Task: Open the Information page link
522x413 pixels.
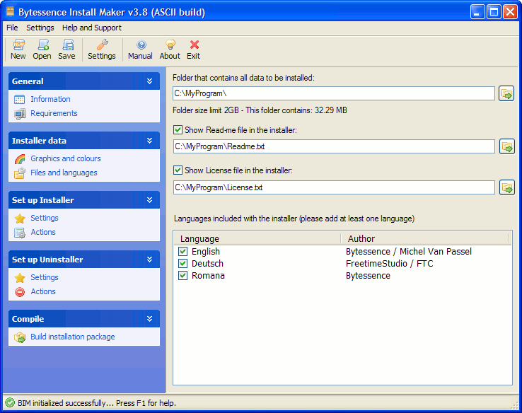Action: 51,99
